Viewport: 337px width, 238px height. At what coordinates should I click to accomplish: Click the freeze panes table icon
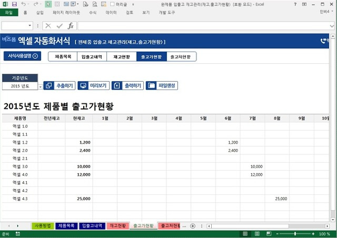point(66,4)
